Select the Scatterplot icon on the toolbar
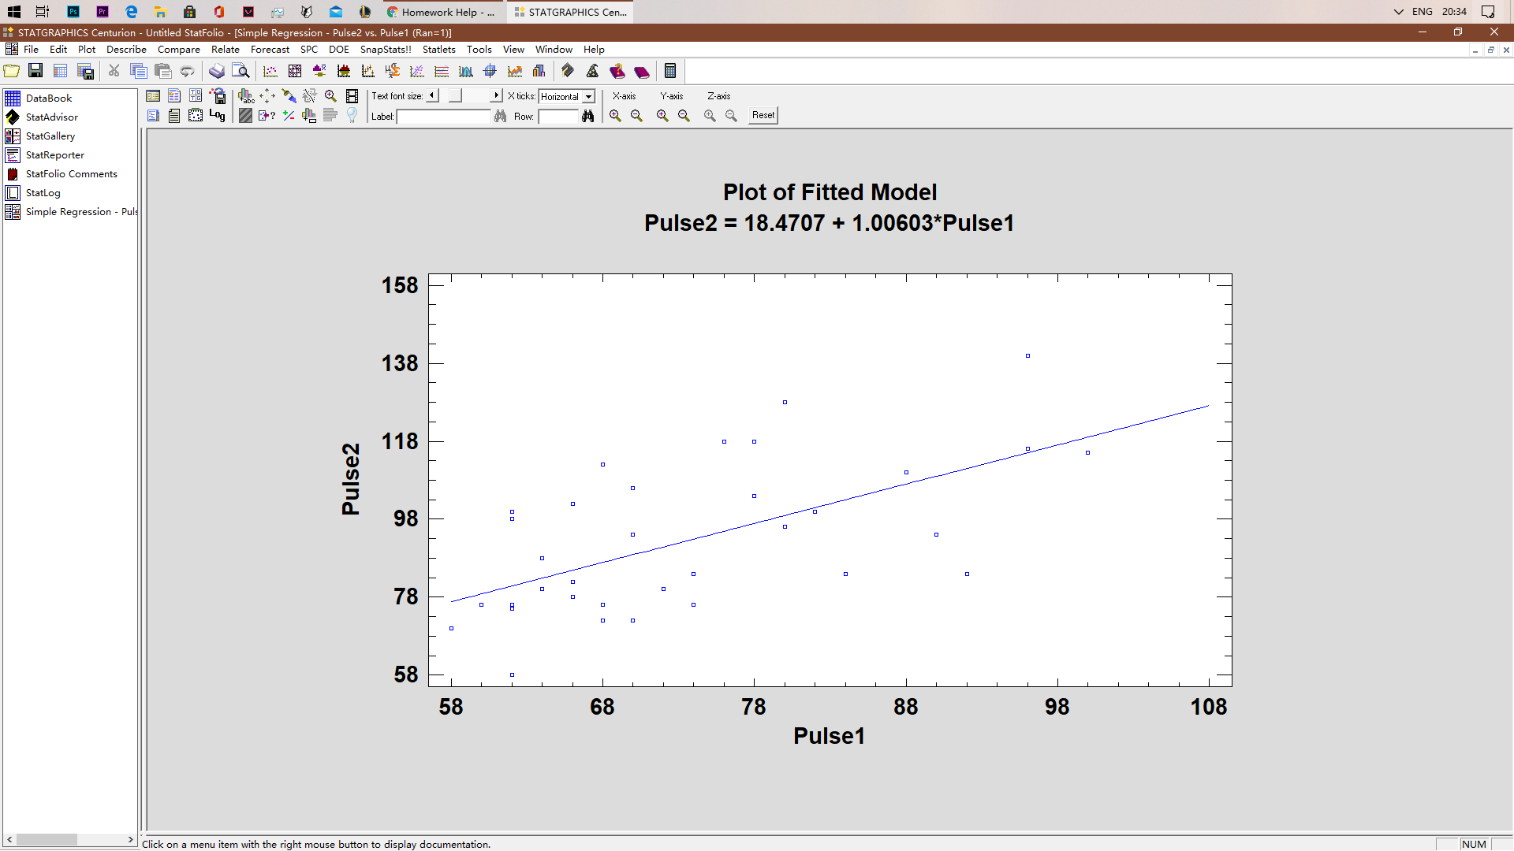This screenshot has height=851, width=1514. click(270, 71)
